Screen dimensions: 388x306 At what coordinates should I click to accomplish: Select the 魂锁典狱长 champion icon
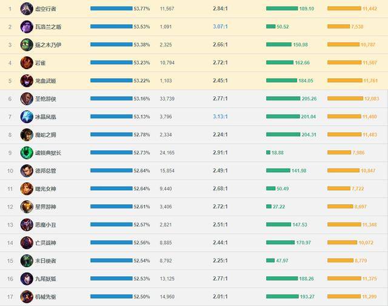[27, 153]
